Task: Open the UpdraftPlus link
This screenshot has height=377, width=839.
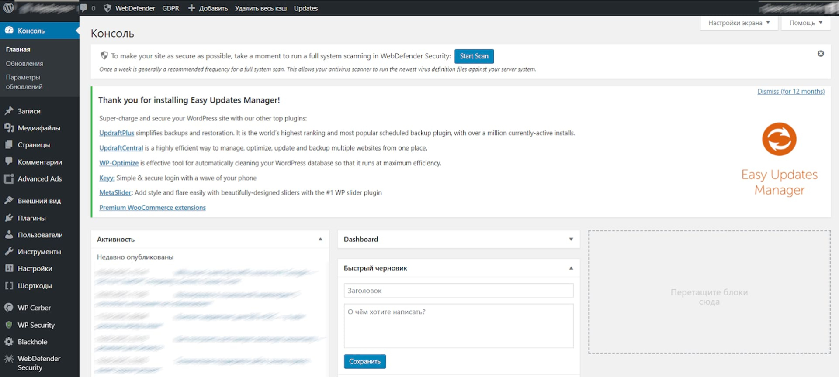Action: (x=117, y=133)
